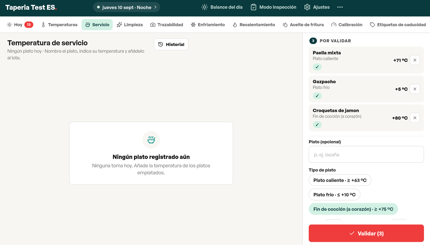
Task: Remove Croquetas de jamon entry with X
Action: point(415,118)
